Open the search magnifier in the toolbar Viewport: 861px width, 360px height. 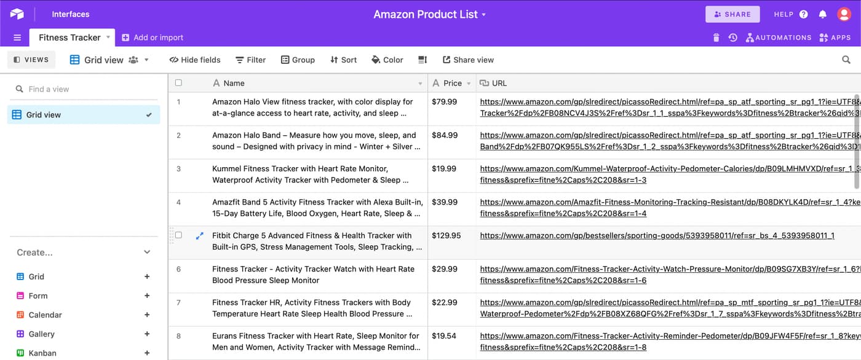click(846, 60)
